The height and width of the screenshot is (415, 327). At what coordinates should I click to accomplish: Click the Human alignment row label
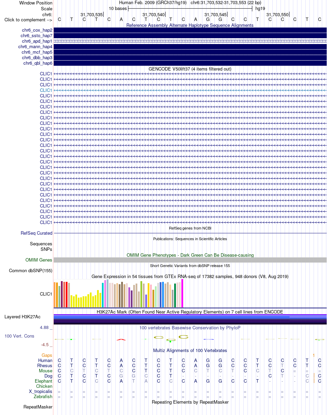(x=45, y=361)
